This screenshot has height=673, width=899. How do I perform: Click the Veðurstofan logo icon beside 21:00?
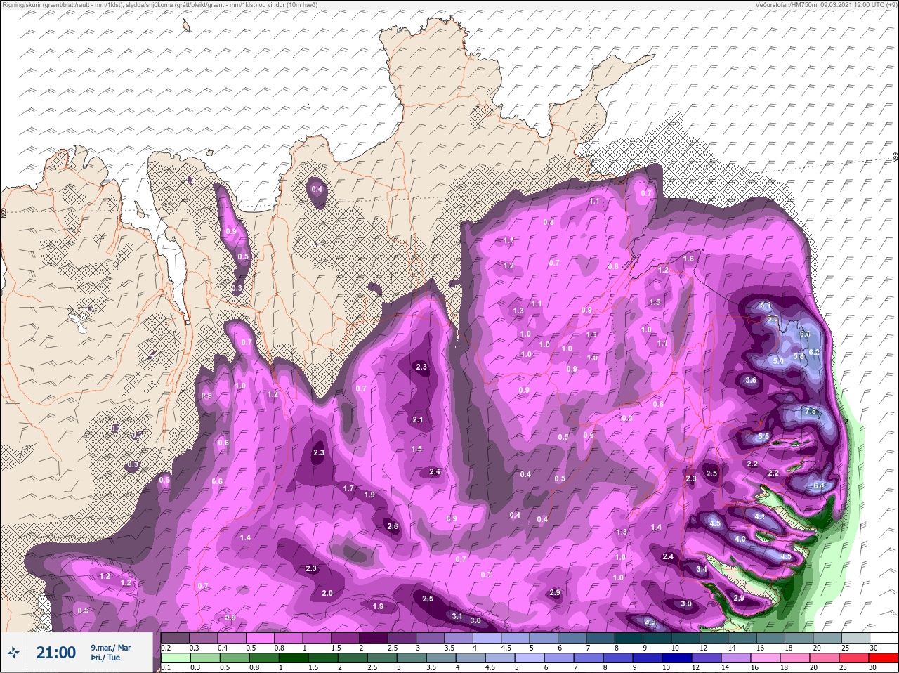pyautogui.click(x=13, y=653)
